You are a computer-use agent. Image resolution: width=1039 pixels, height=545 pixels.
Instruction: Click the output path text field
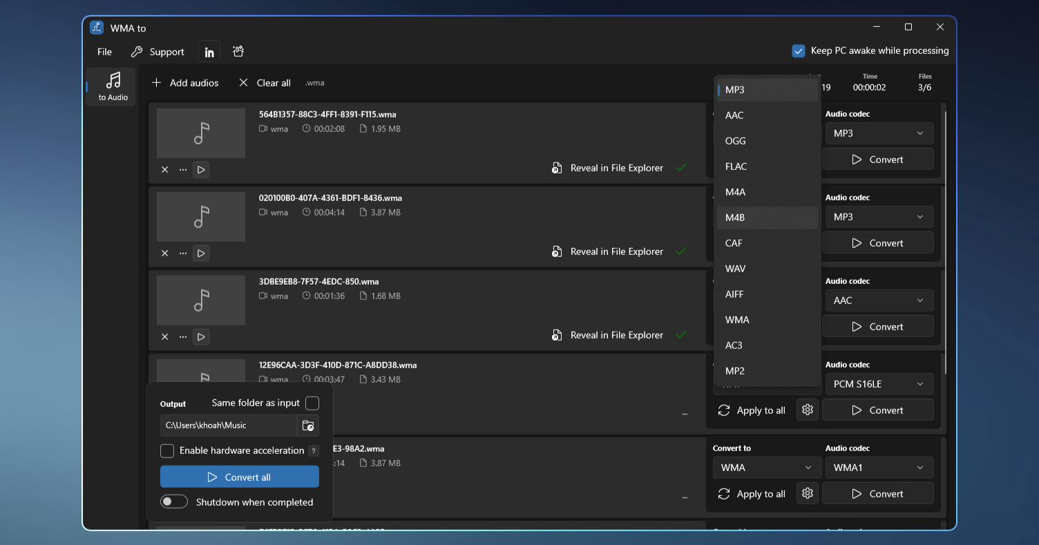(x=228, y=426)
